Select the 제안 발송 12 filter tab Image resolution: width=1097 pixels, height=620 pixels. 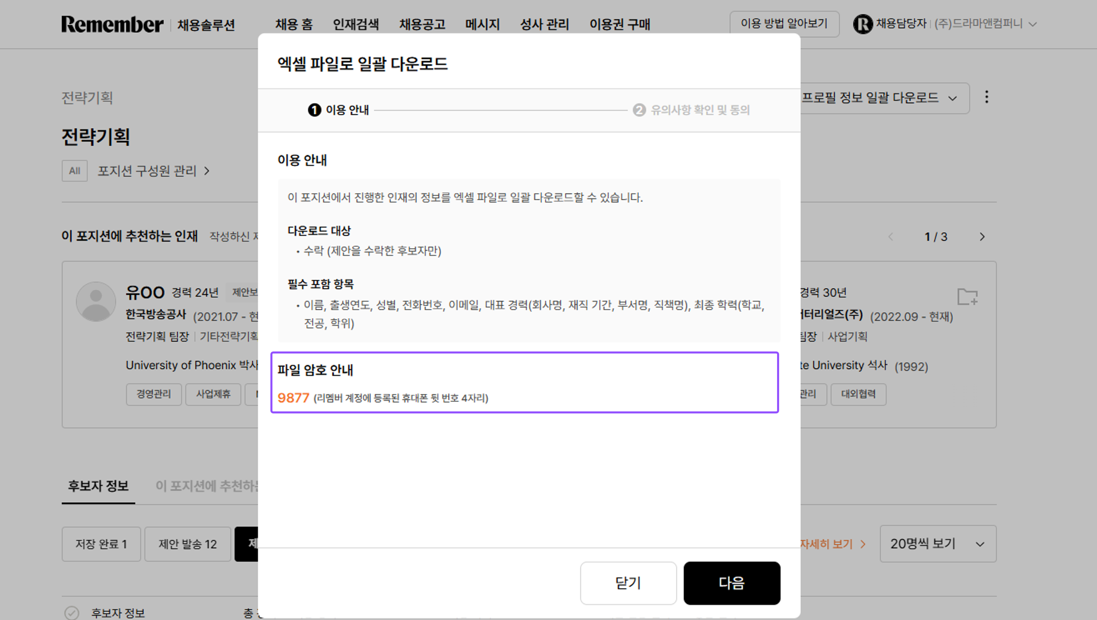pos(188,544)
